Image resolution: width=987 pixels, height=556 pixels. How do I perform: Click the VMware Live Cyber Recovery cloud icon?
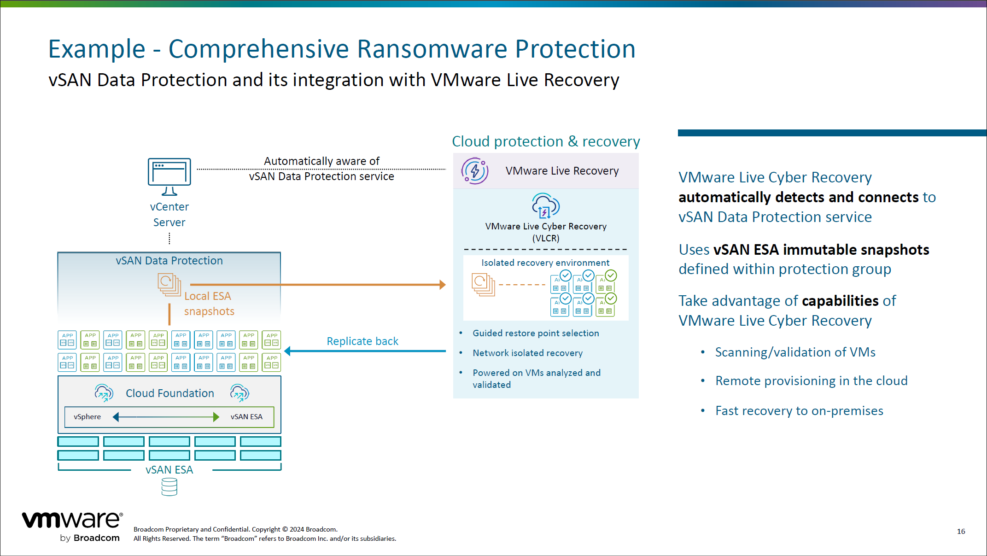(545, 205)
